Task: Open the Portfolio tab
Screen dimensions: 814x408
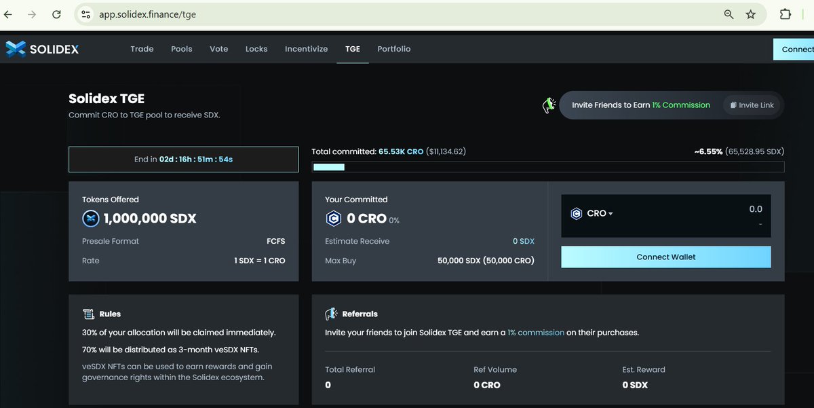Action: [x=394, y=49]
